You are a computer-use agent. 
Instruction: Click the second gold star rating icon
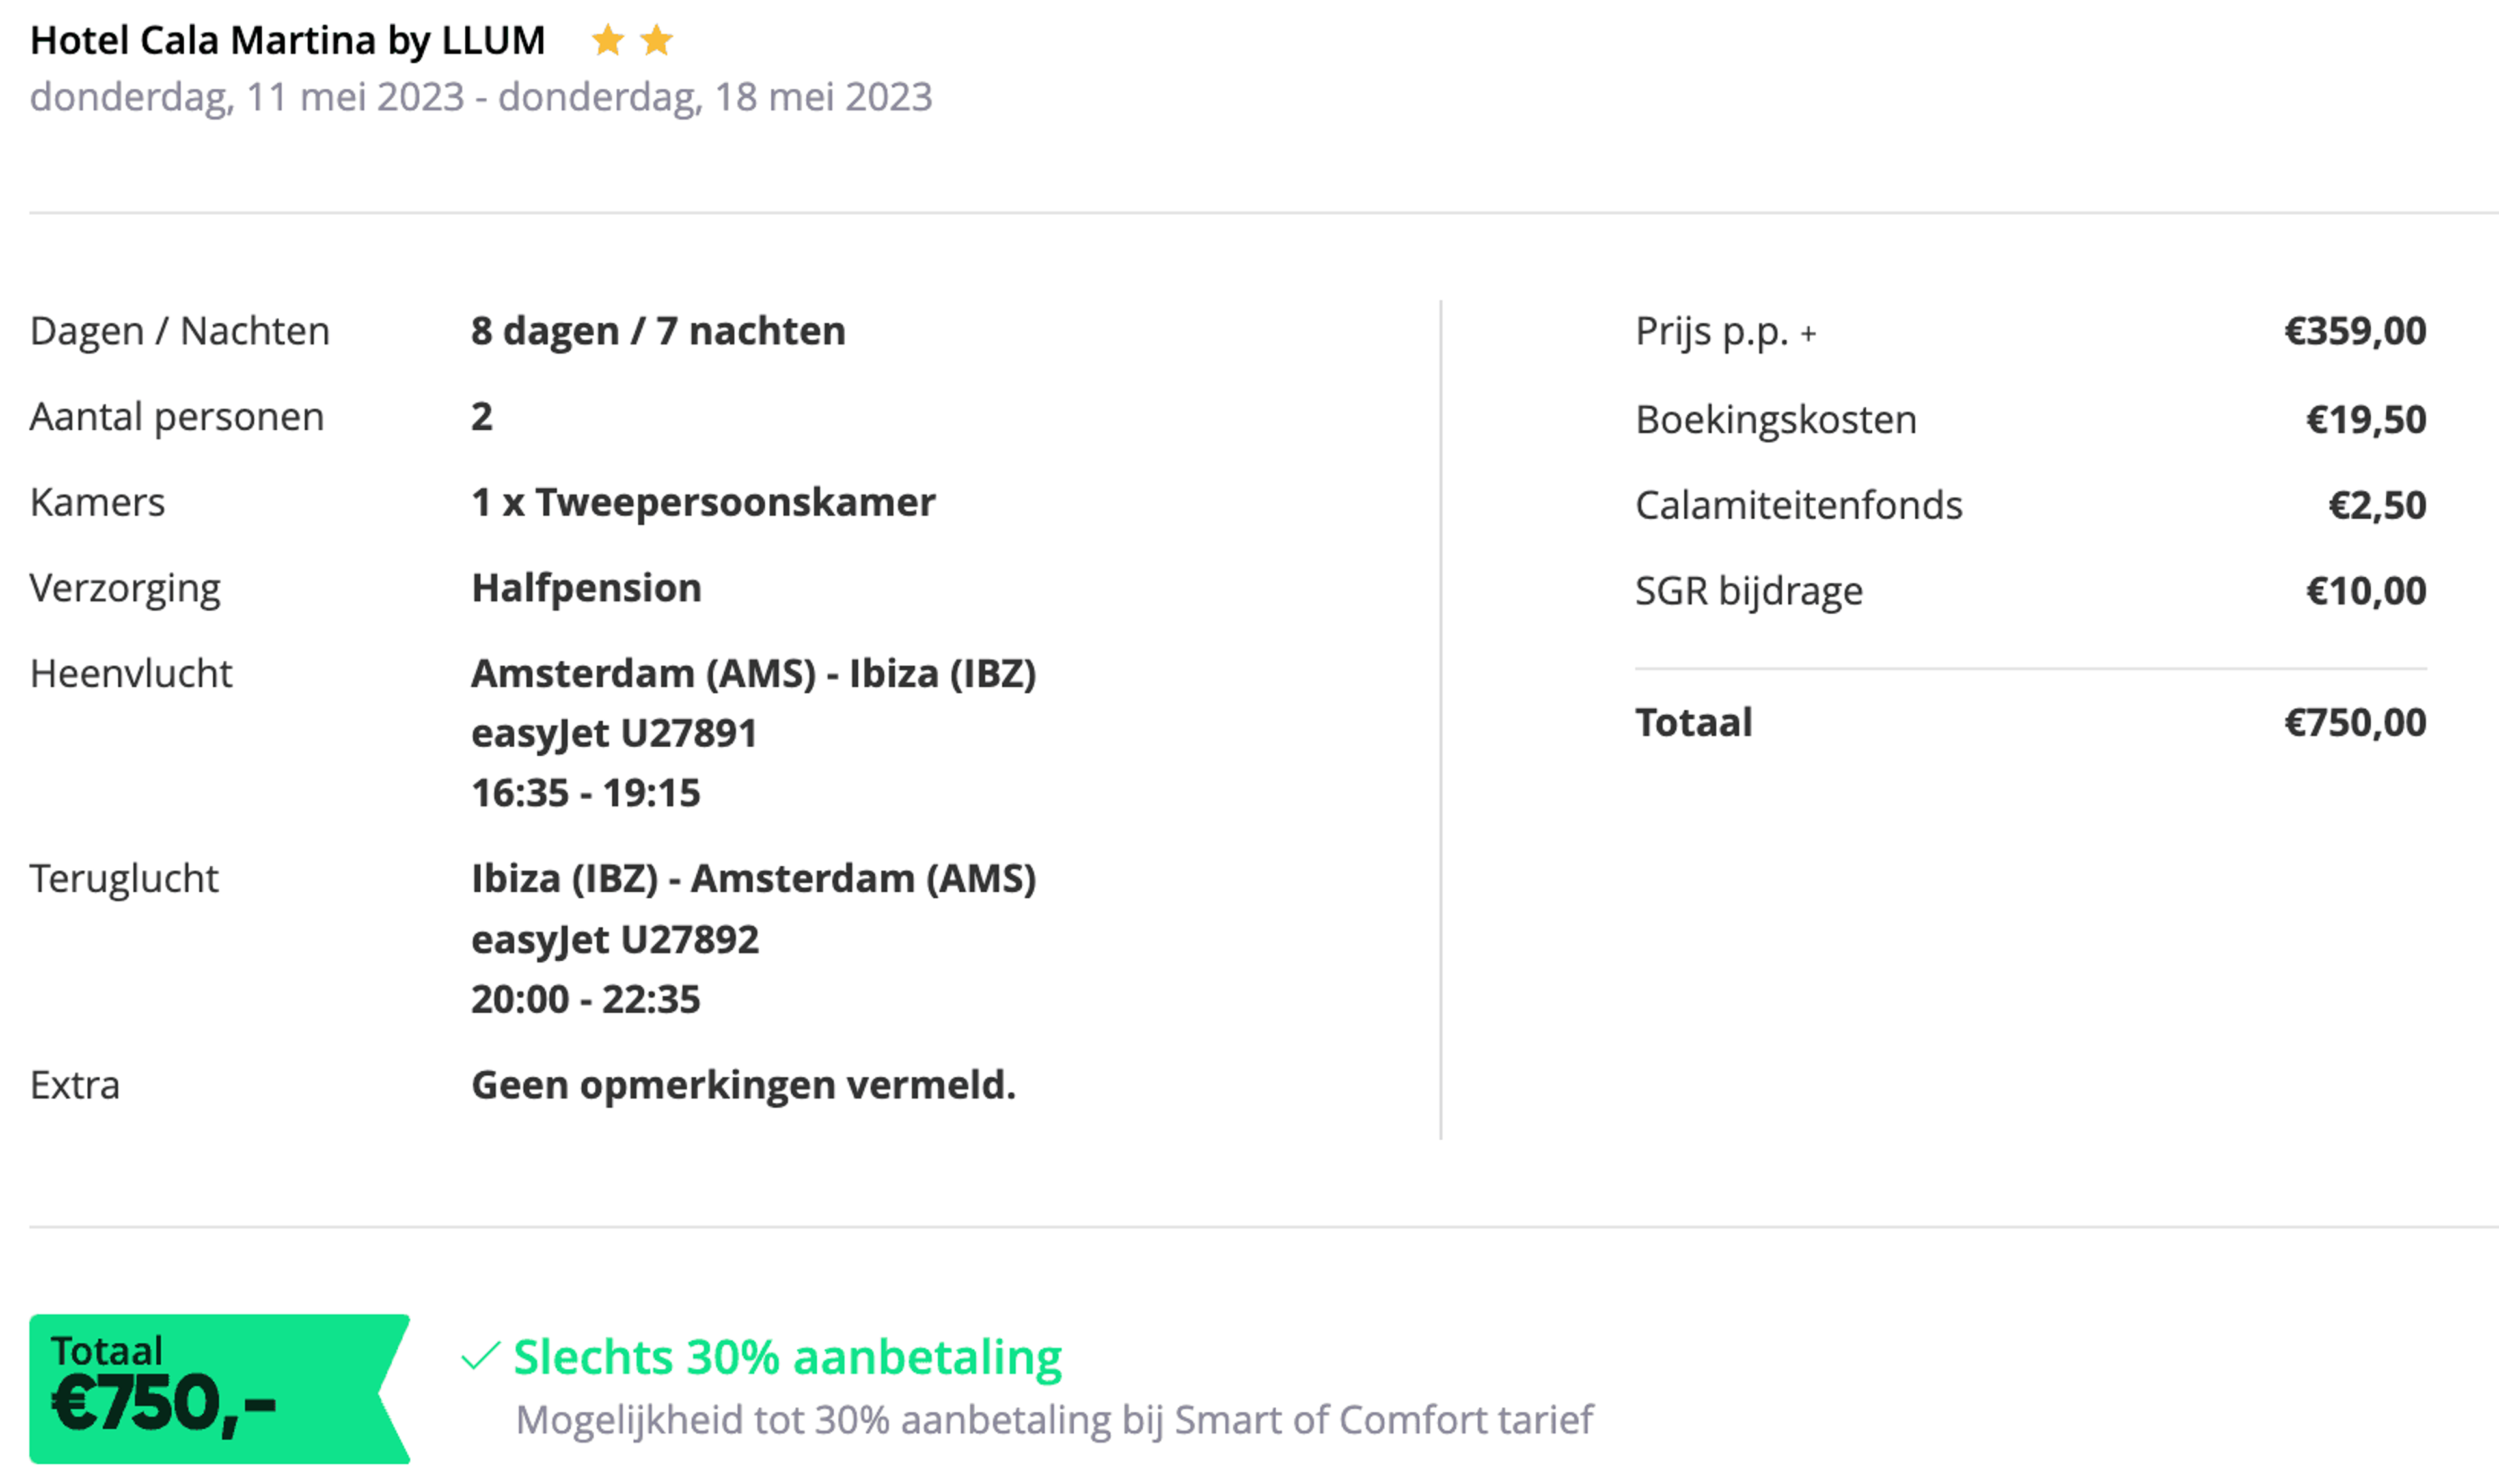[x=656, y=41]
